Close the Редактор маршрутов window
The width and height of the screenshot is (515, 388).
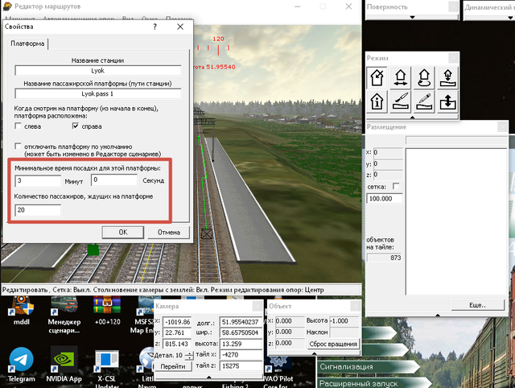(x=348, y=6)
